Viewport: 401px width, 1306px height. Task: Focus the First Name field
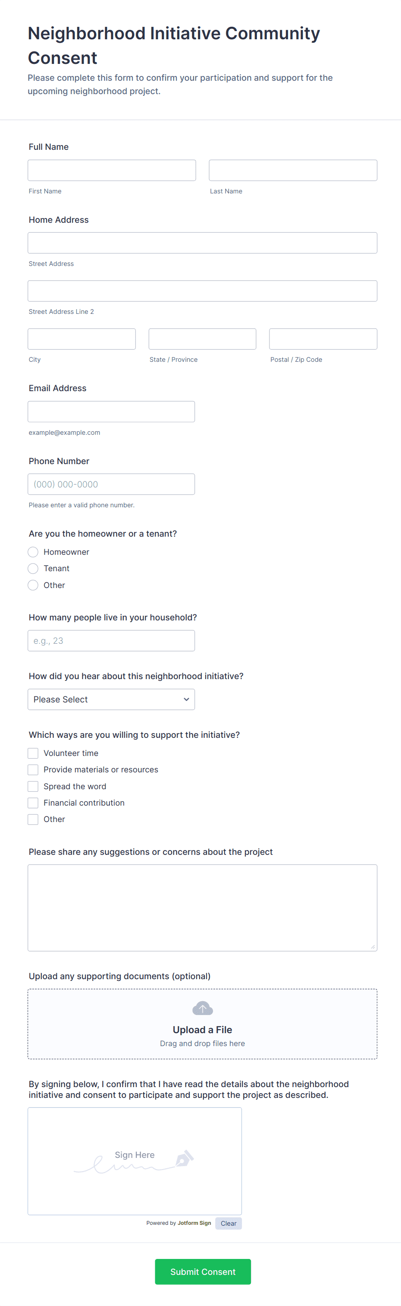point(112,171)
